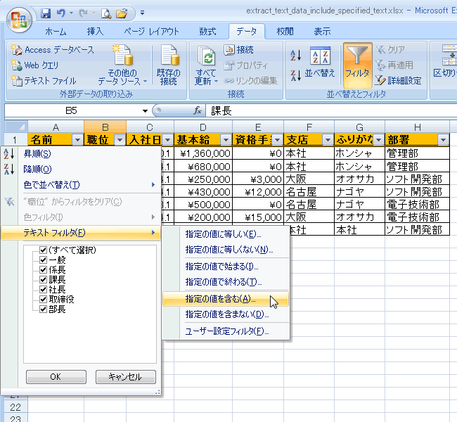The width and height of the screenshot is (457, 422).
Task: Import from Web クエリ
Action: 34,65
